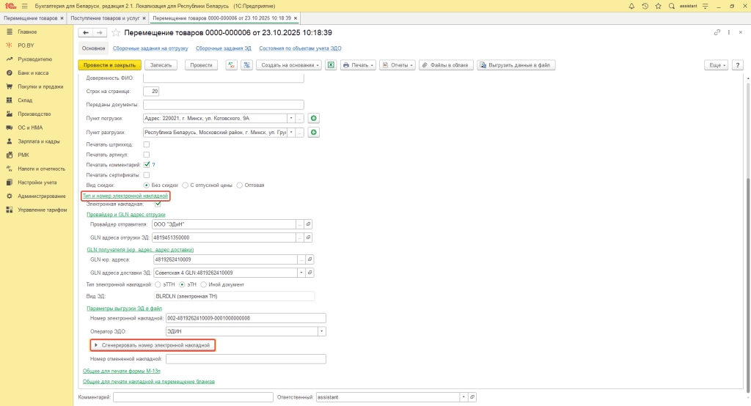The height and width of the screenshot is (406, 751).
Task: Click the notifications bell icon
Action: click(x=632, y=5)
